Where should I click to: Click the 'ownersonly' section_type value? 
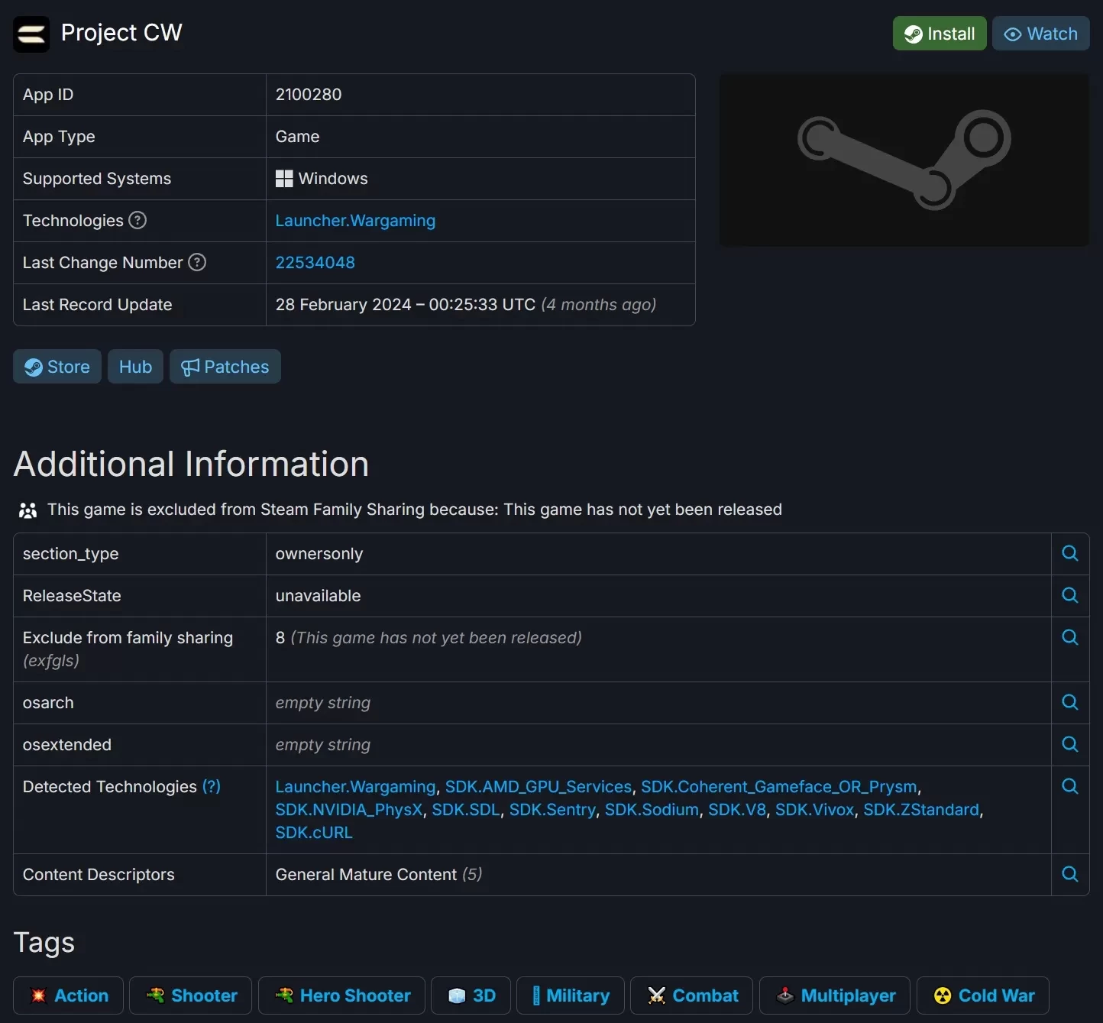[319, 554]
